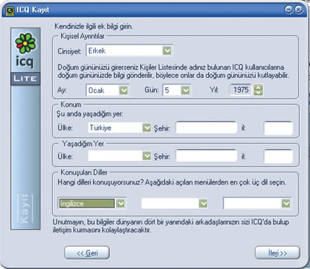Click the Şehir field in Konum section
The width and height of the screenshot is (310, 269).
pyautogui.click(x=207, y=128)
